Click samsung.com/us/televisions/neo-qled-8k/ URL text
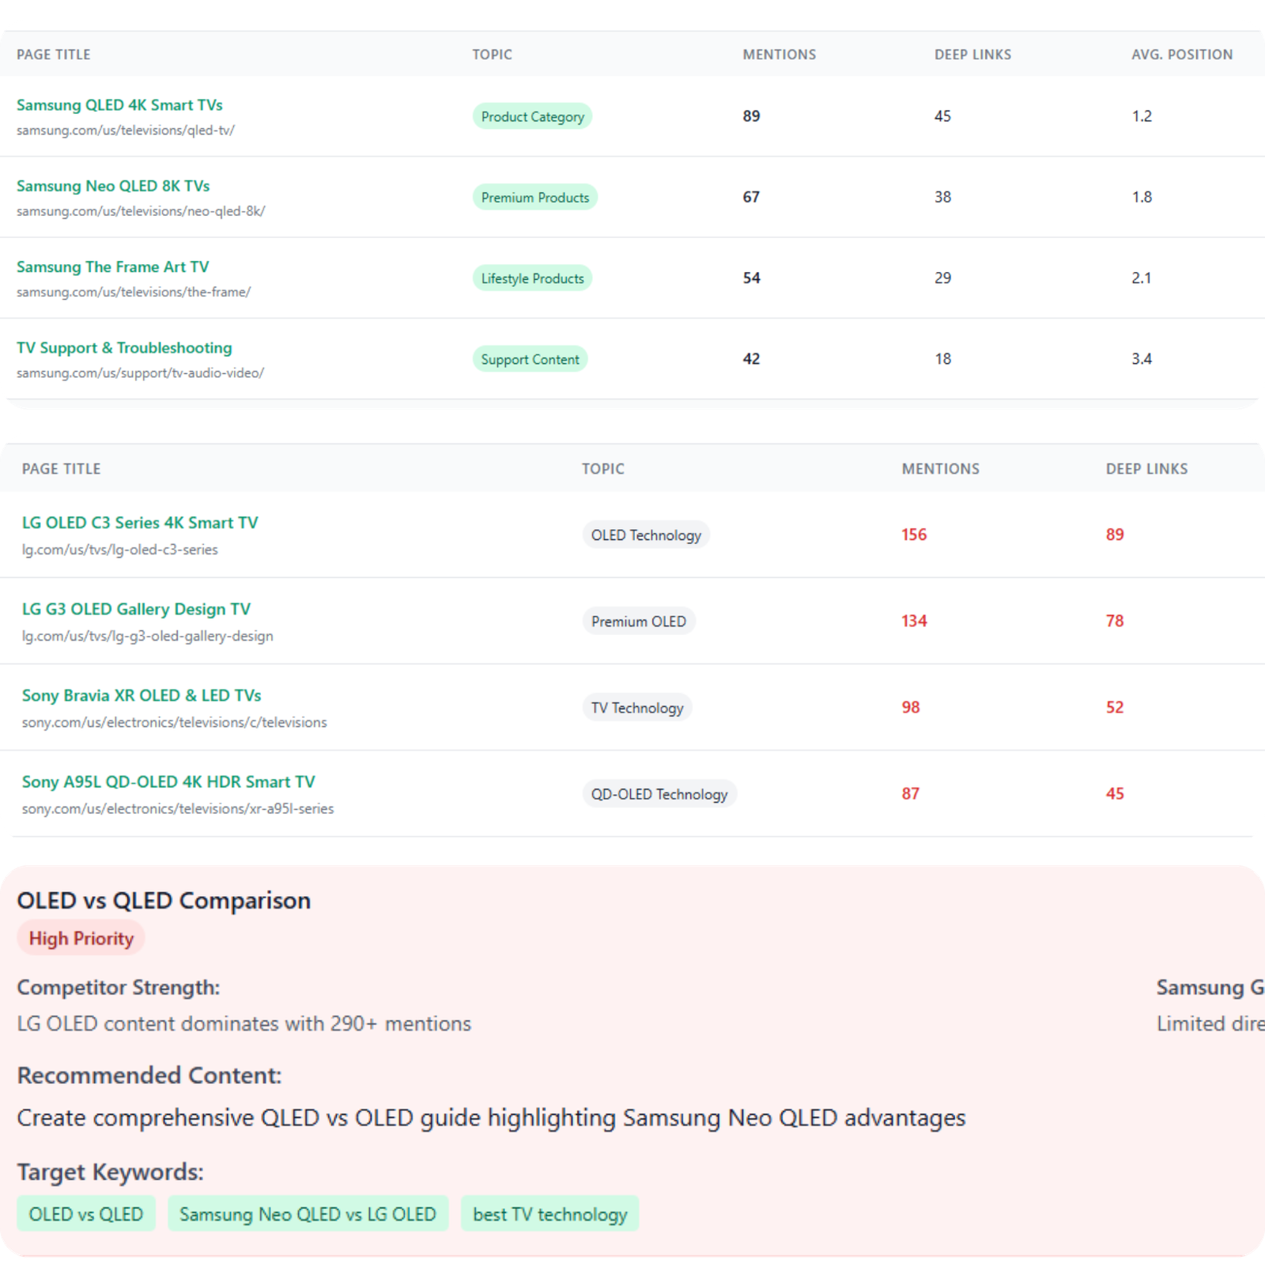The width and height of the screenshot is (1265, 1274). click(x=141, y=211)
